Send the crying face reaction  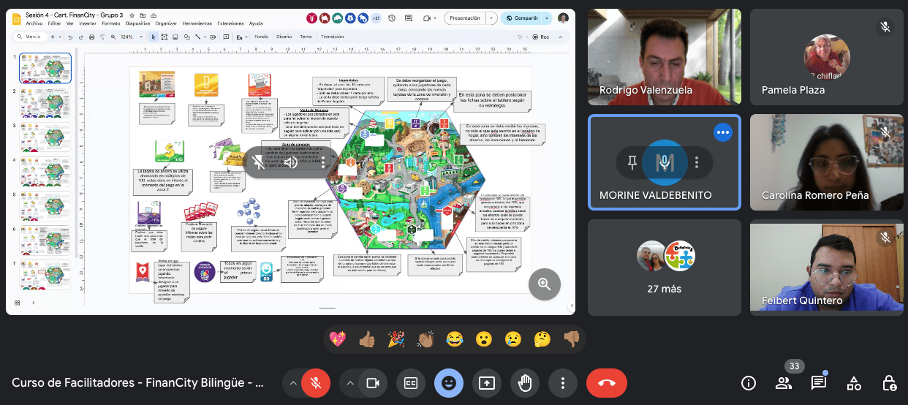click(x=512, y=338)
